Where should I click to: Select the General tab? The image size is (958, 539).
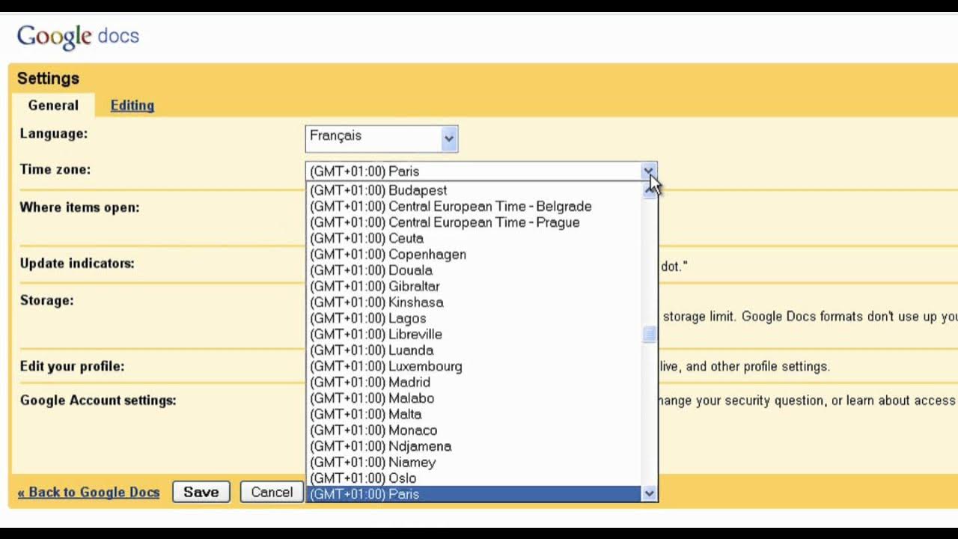tap(53, 106)
